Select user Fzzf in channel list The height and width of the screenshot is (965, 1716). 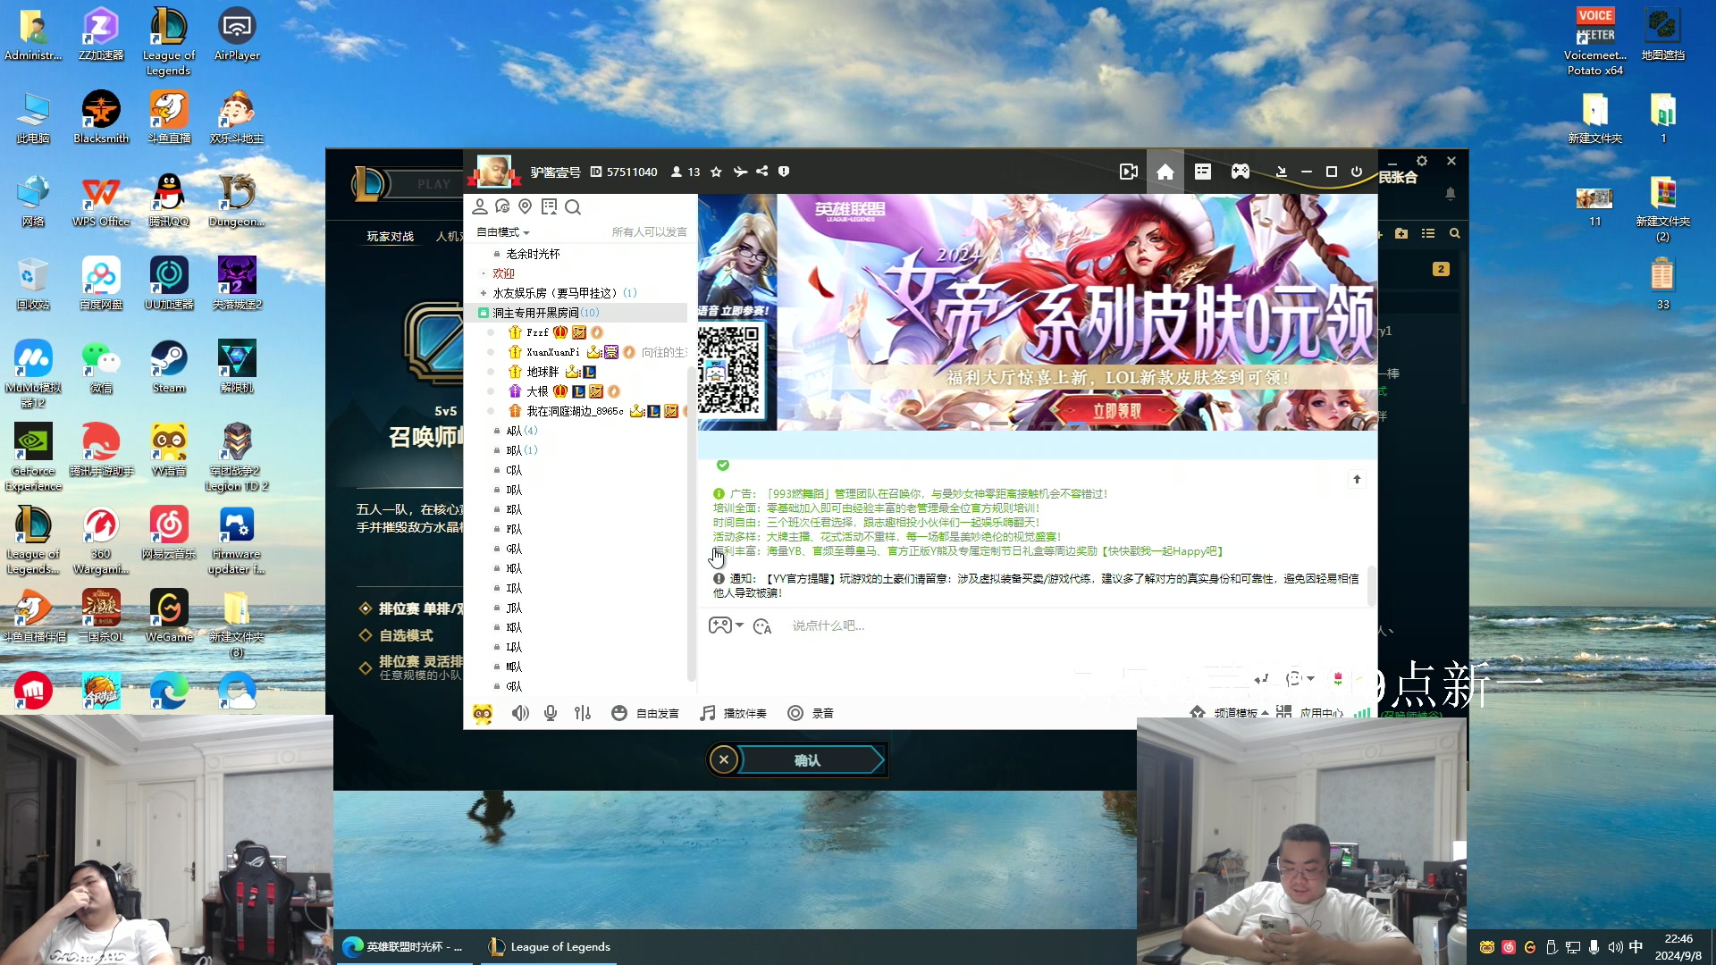537,332
